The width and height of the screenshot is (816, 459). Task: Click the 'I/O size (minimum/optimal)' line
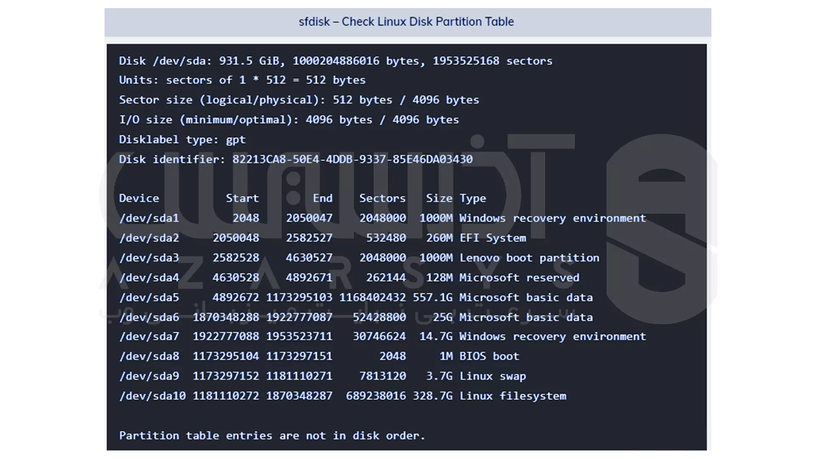(289, 120)
